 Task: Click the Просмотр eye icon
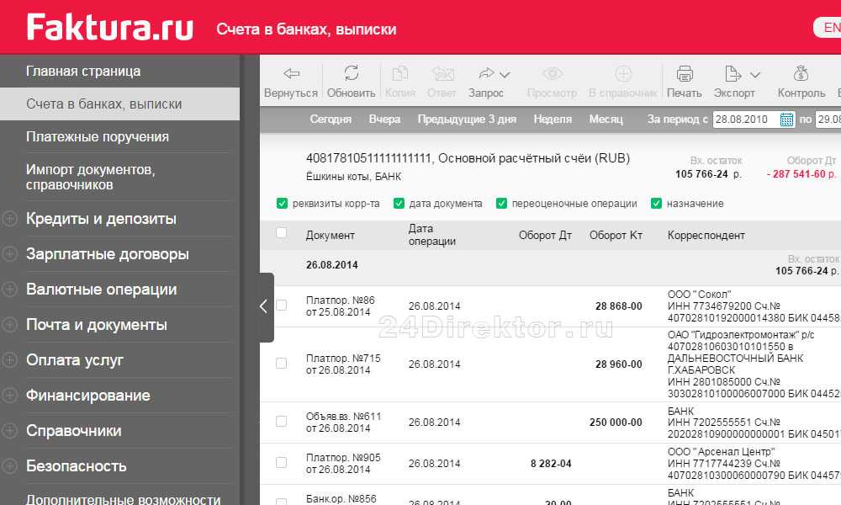(552, 74)
